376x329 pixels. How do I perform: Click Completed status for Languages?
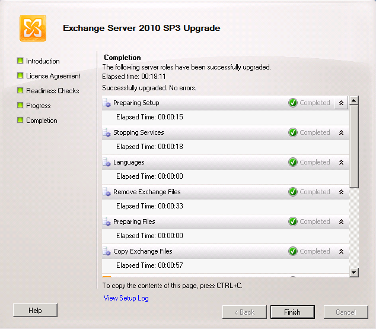[x=314, y=162]
